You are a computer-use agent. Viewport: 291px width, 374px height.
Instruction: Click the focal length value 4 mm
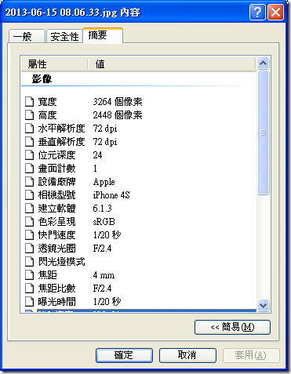(x=104, y=275)
